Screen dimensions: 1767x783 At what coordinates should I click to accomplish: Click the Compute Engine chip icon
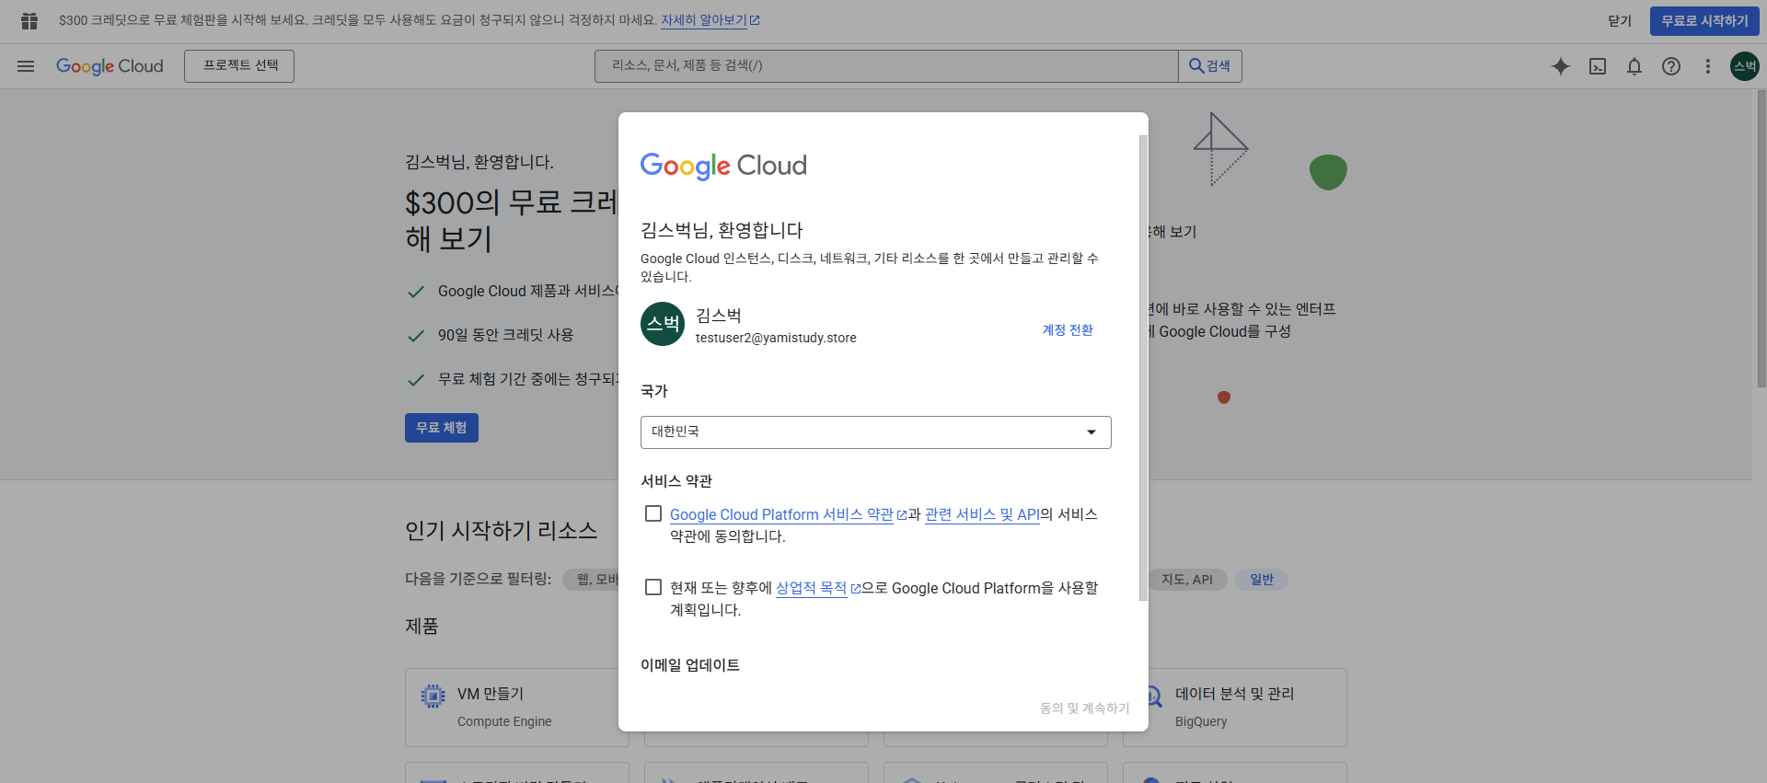click(433, 696)
